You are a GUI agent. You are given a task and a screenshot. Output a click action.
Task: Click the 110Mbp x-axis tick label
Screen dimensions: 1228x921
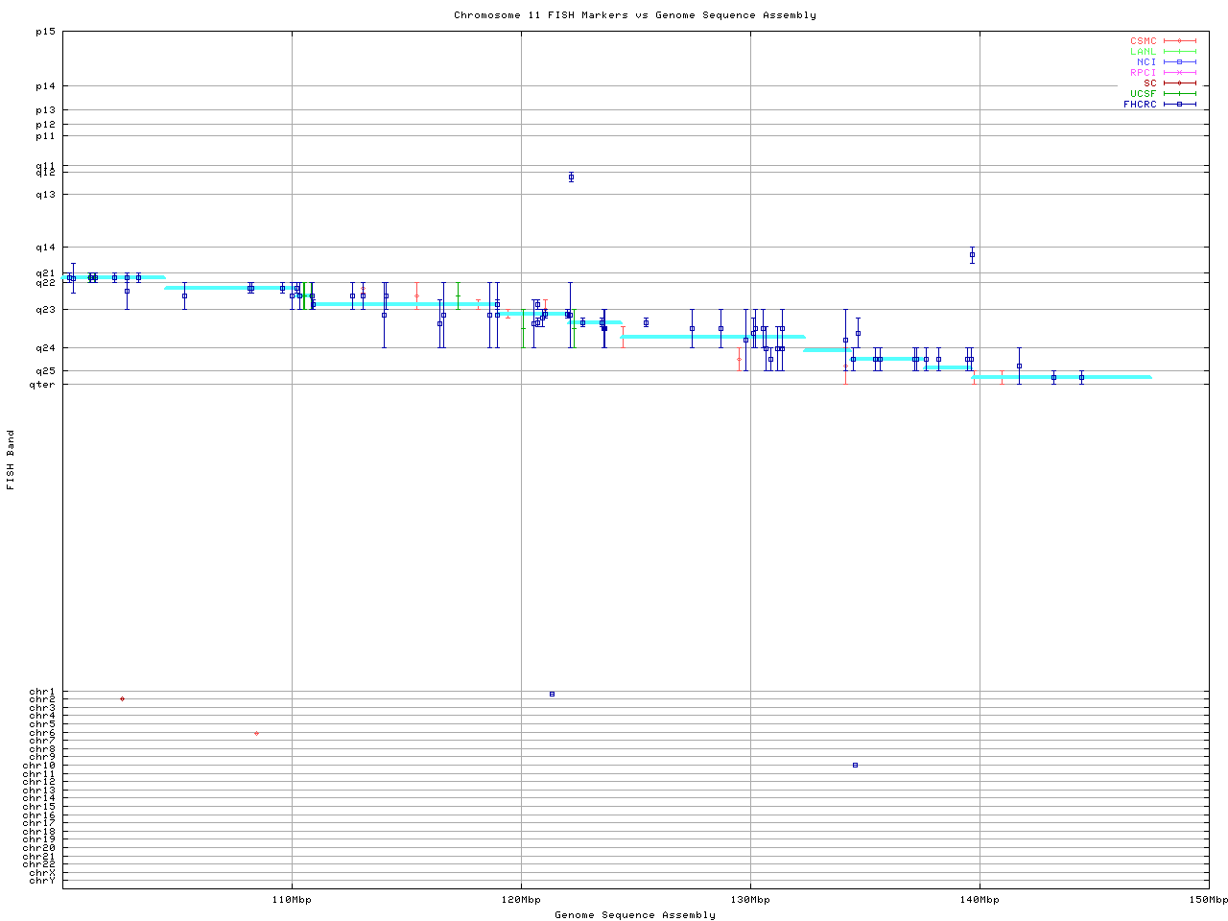[292, 900]
